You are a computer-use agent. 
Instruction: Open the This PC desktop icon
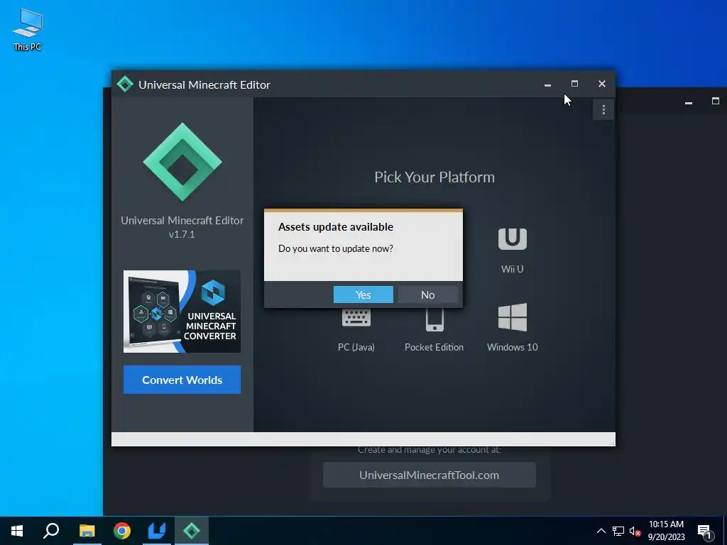pyautogui.click(x=28, y=29)
